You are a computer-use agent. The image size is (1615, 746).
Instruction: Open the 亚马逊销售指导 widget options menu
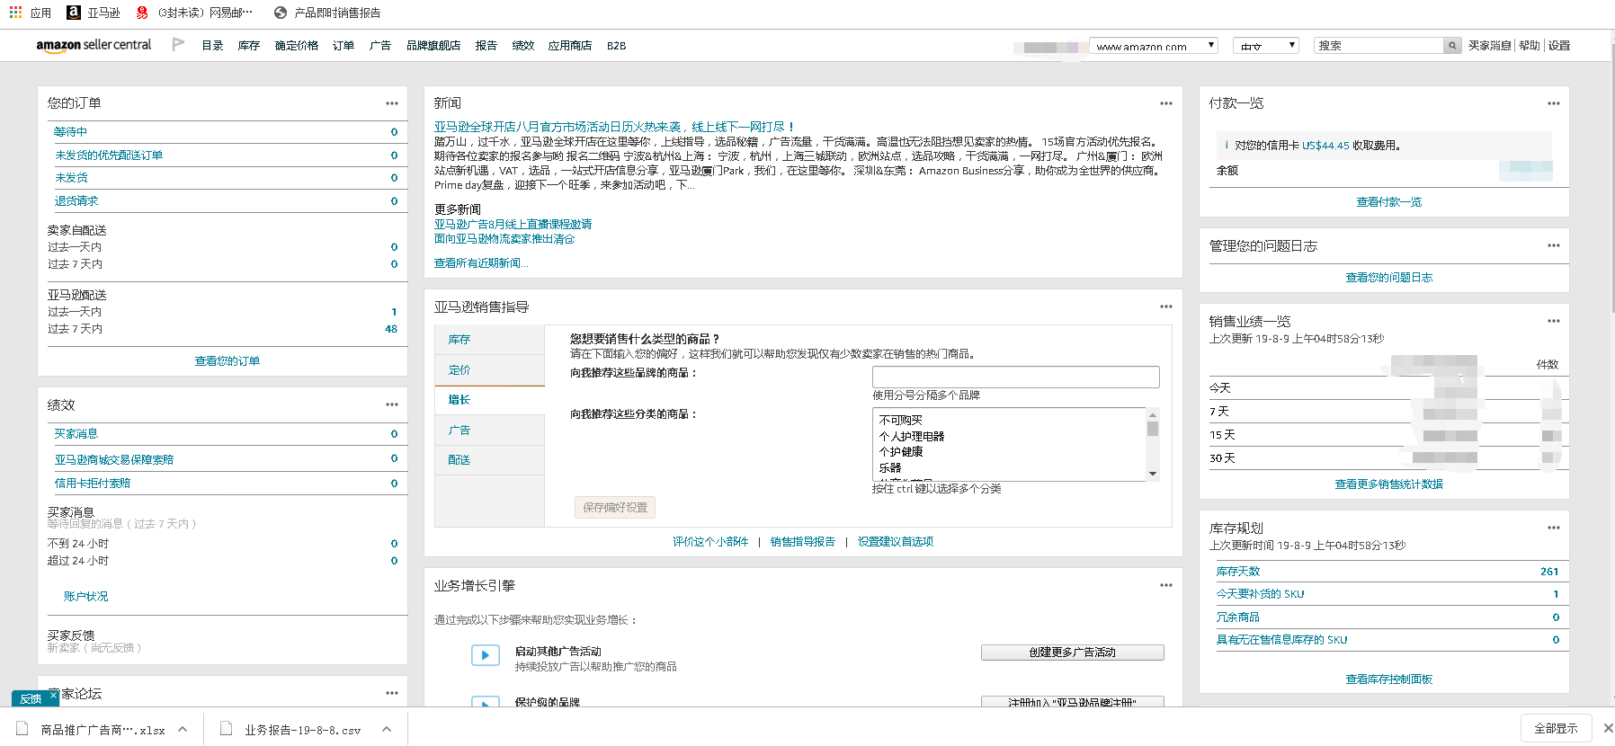pos(1166,306)
